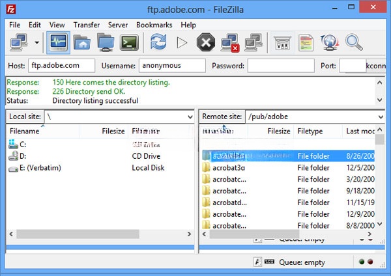Reconnect to last server icon
Viewport: 391px width, 276px height.
[253, 42]
